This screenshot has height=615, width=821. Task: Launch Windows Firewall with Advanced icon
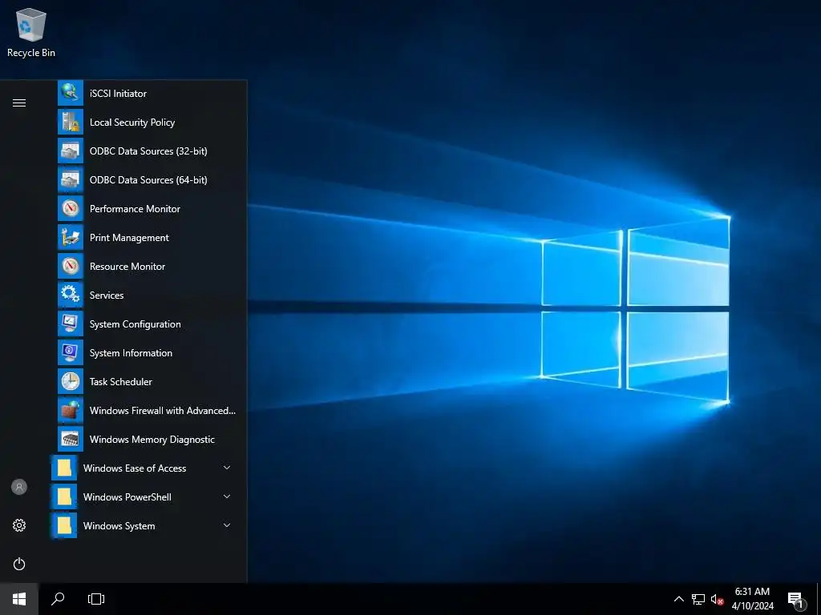pyautogui.click(x=71, y=410)
